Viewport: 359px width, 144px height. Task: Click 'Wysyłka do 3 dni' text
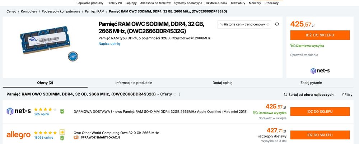274,141
